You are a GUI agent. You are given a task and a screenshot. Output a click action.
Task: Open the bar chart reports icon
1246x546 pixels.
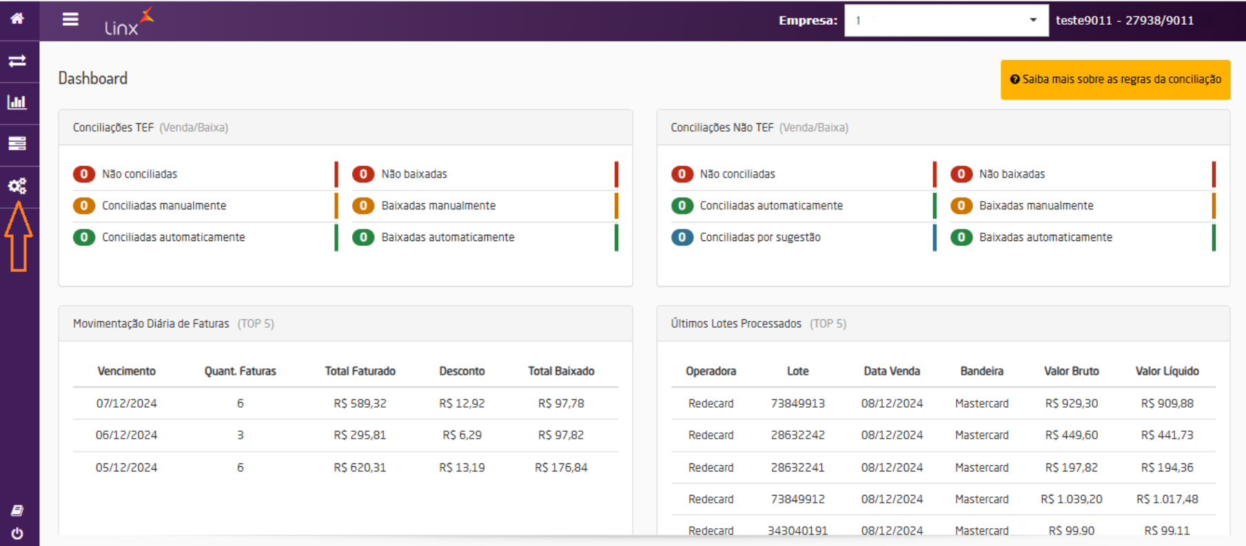[x=17, y=103]
